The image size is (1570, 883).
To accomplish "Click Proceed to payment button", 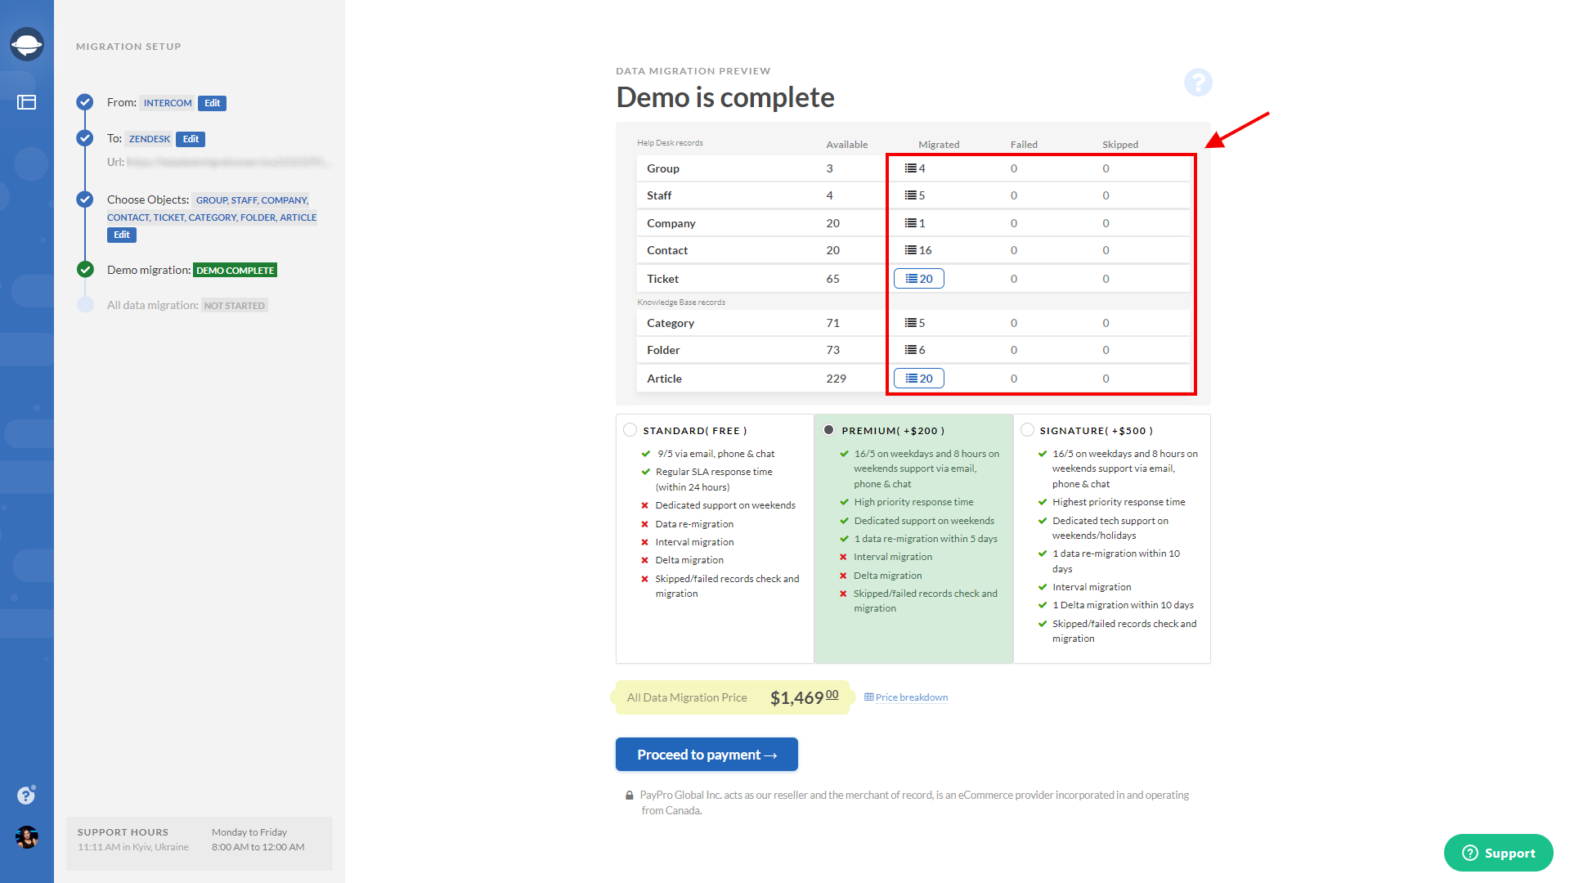I will click(x=706, y=754).
